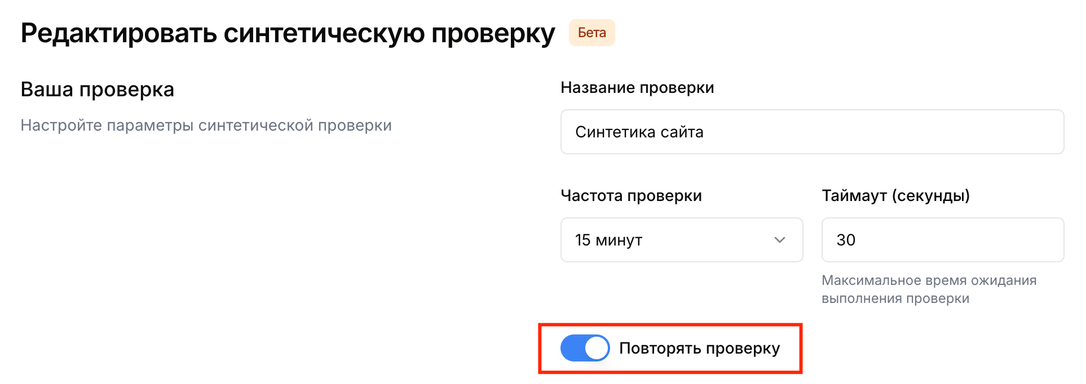
Task: Expand the frequency selector showing «15 минут»
Action: click(681, 240)
